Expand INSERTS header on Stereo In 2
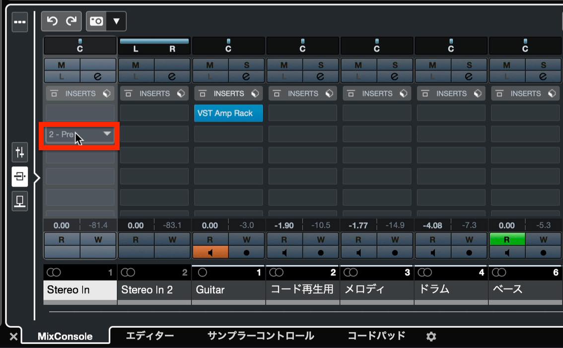The height and width of the screenshot is (348, 563). pyautogui.click(x=154, y=94)
